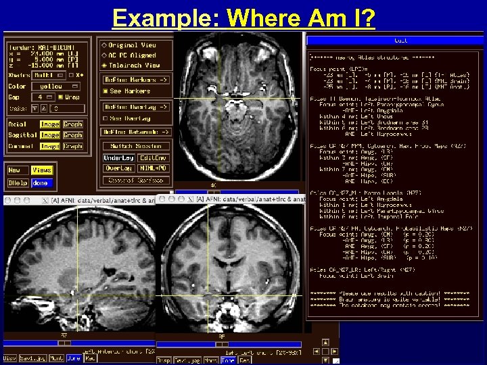Click the Rec button in the sagittal viewer
Viewport: 487px width, 365px height.
pyautogui.click(x=90, y=358)
